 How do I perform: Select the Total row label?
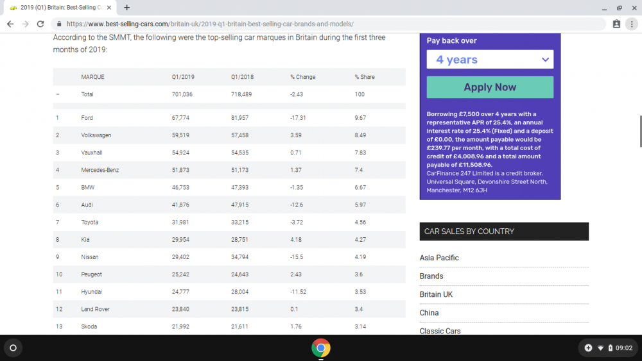click(87, 94)
